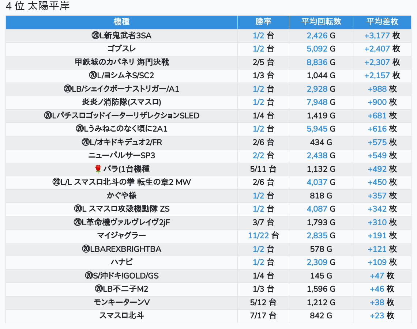Click 4,087 for スマスロ攻殻機動隊 ZS

[317, 209]
